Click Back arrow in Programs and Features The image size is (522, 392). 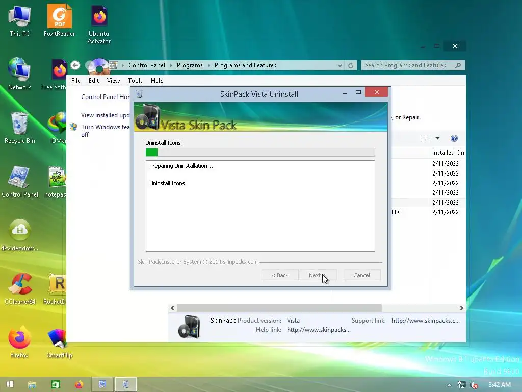click(75, 65)
